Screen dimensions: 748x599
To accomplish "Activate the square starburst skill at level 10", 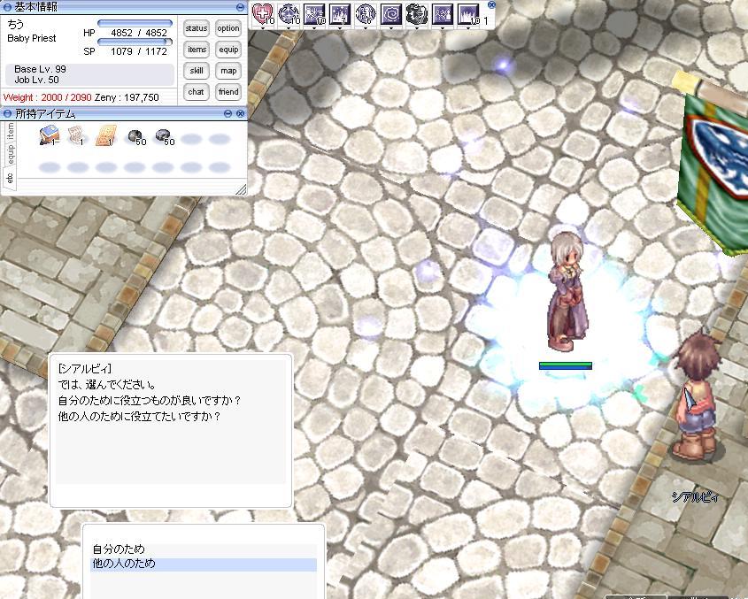I will coord(314,14).
